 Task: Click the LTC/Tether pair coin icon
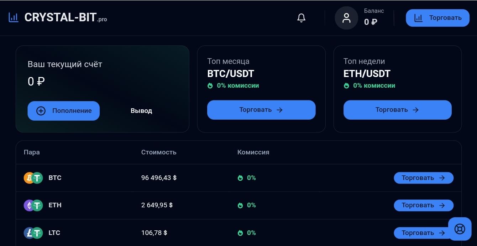[33, 233]
